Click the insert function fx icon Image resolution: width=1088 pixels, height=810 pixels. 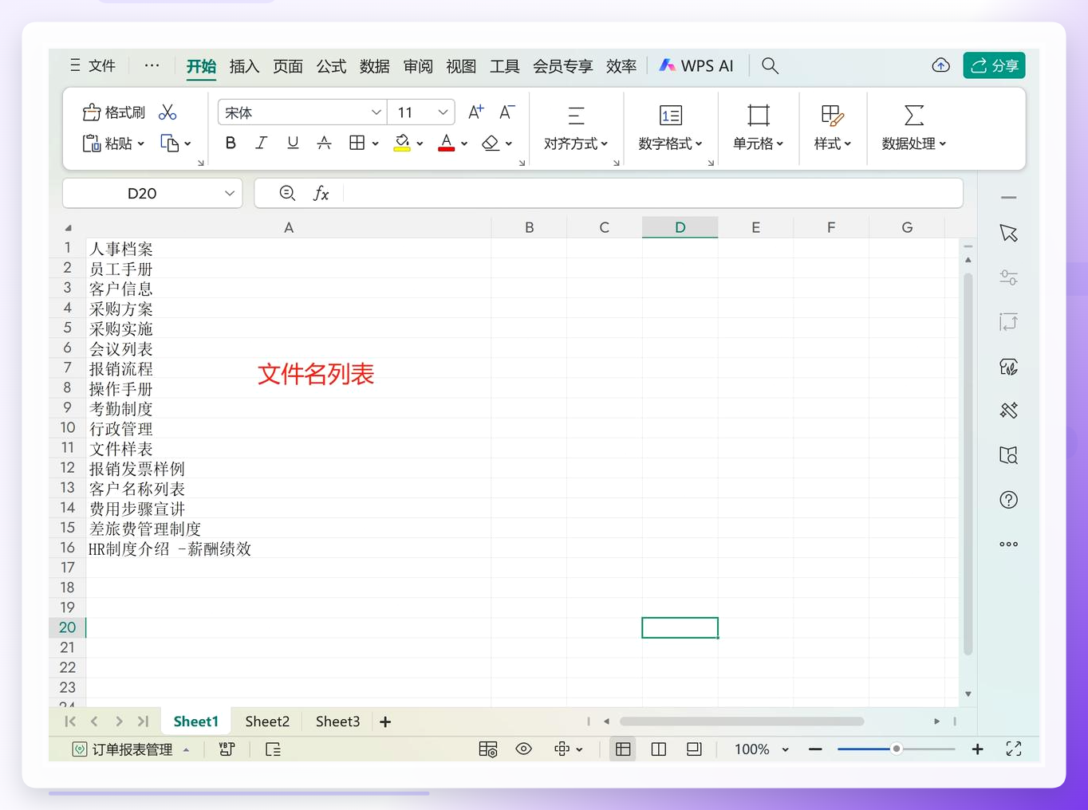click(x=321, y=193)
